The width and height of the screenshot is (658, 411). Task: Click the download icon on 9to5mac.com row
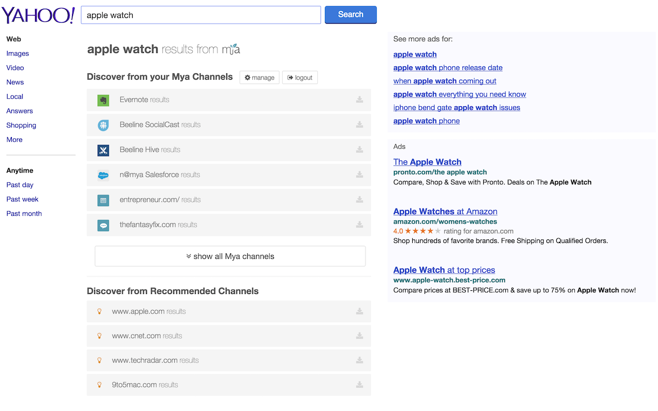click(360, 385)
